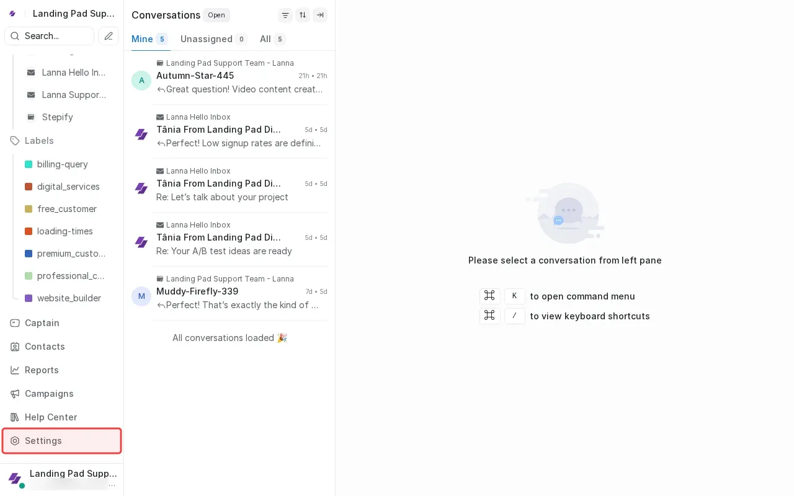This screenshot has width=794, height=496.
Task: Open Settings from the sidebar
Action: coord(43,441)
